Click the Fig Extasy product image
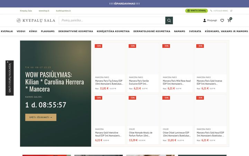The height and width of the screenshot is (156, 249). coord(109,59)
